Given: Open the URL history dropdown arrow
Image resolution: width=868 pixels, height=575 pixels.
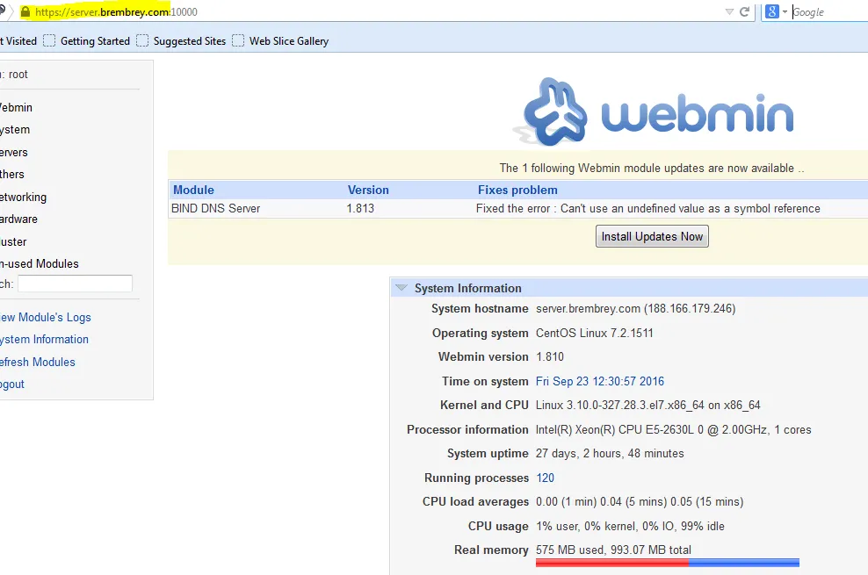Looking at the screenshot, I should click(x=729, y=11).
